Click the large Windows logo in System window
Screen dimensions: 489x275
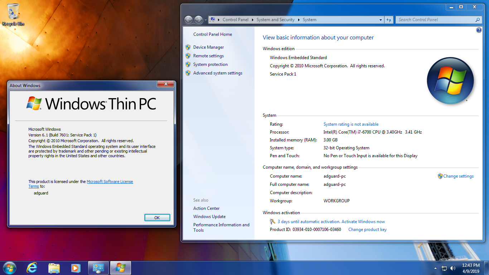[450, 81]
